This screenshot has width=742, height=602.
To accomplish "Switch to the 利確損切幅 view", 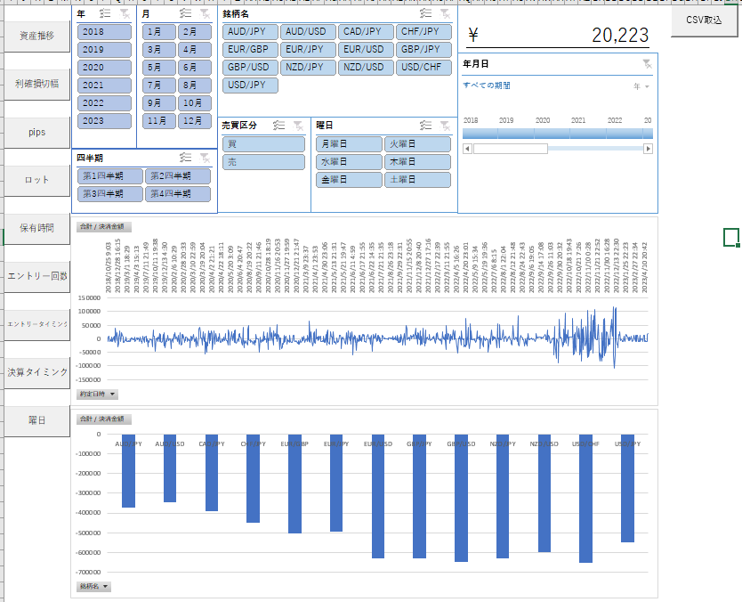I will pos(36,85).
